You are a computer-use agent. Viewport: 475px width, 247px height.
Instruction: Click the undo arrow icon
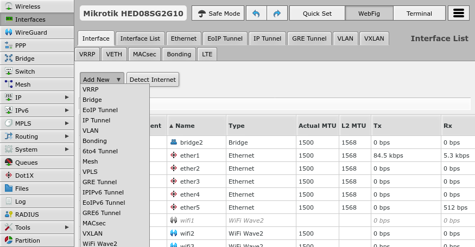point(256,14)
